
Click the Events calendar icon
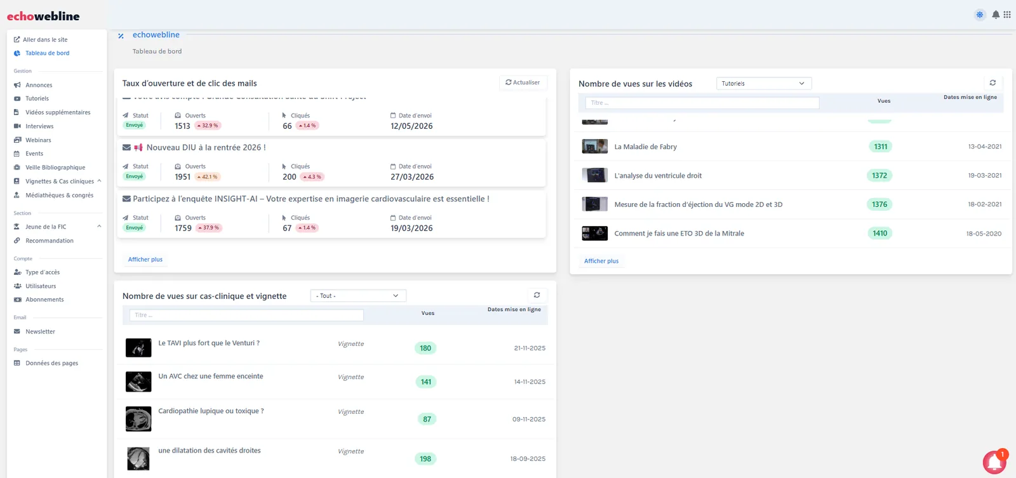17,154
